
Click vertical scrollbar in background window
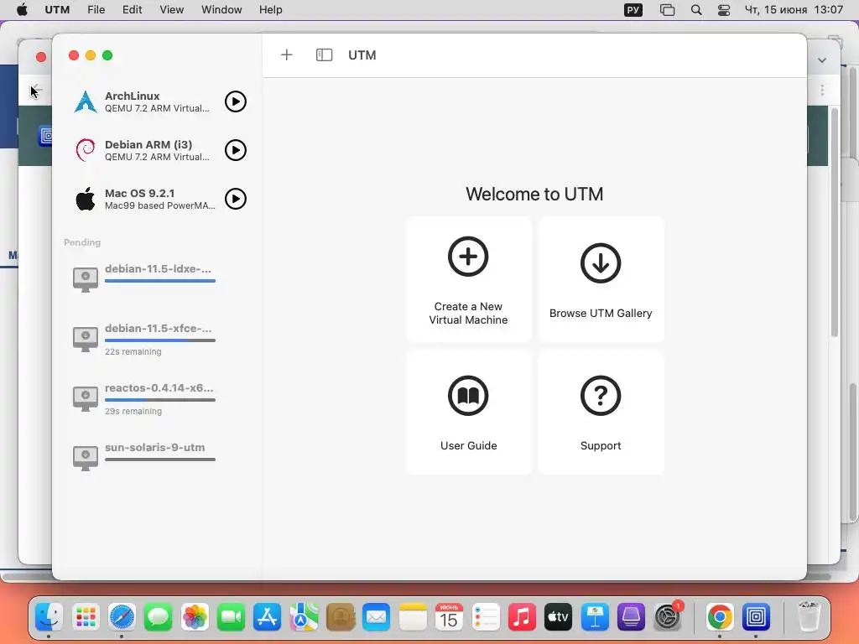tap(835, 221)
